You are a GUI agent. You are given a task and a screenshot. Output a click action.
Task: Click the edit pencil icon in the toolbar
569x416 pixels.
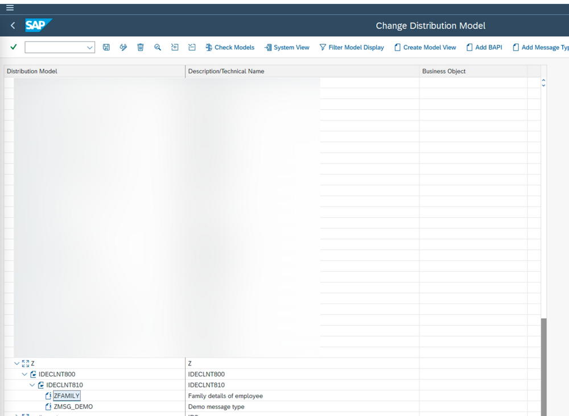[123, 47]
